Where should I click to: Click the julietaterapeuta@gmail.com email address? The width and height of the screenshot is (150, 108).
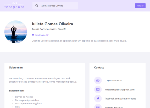click(x=120, y=90)
